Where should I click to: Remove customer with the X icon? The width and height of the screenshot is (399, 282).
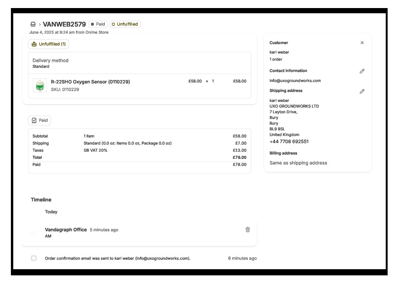point(362,43)
